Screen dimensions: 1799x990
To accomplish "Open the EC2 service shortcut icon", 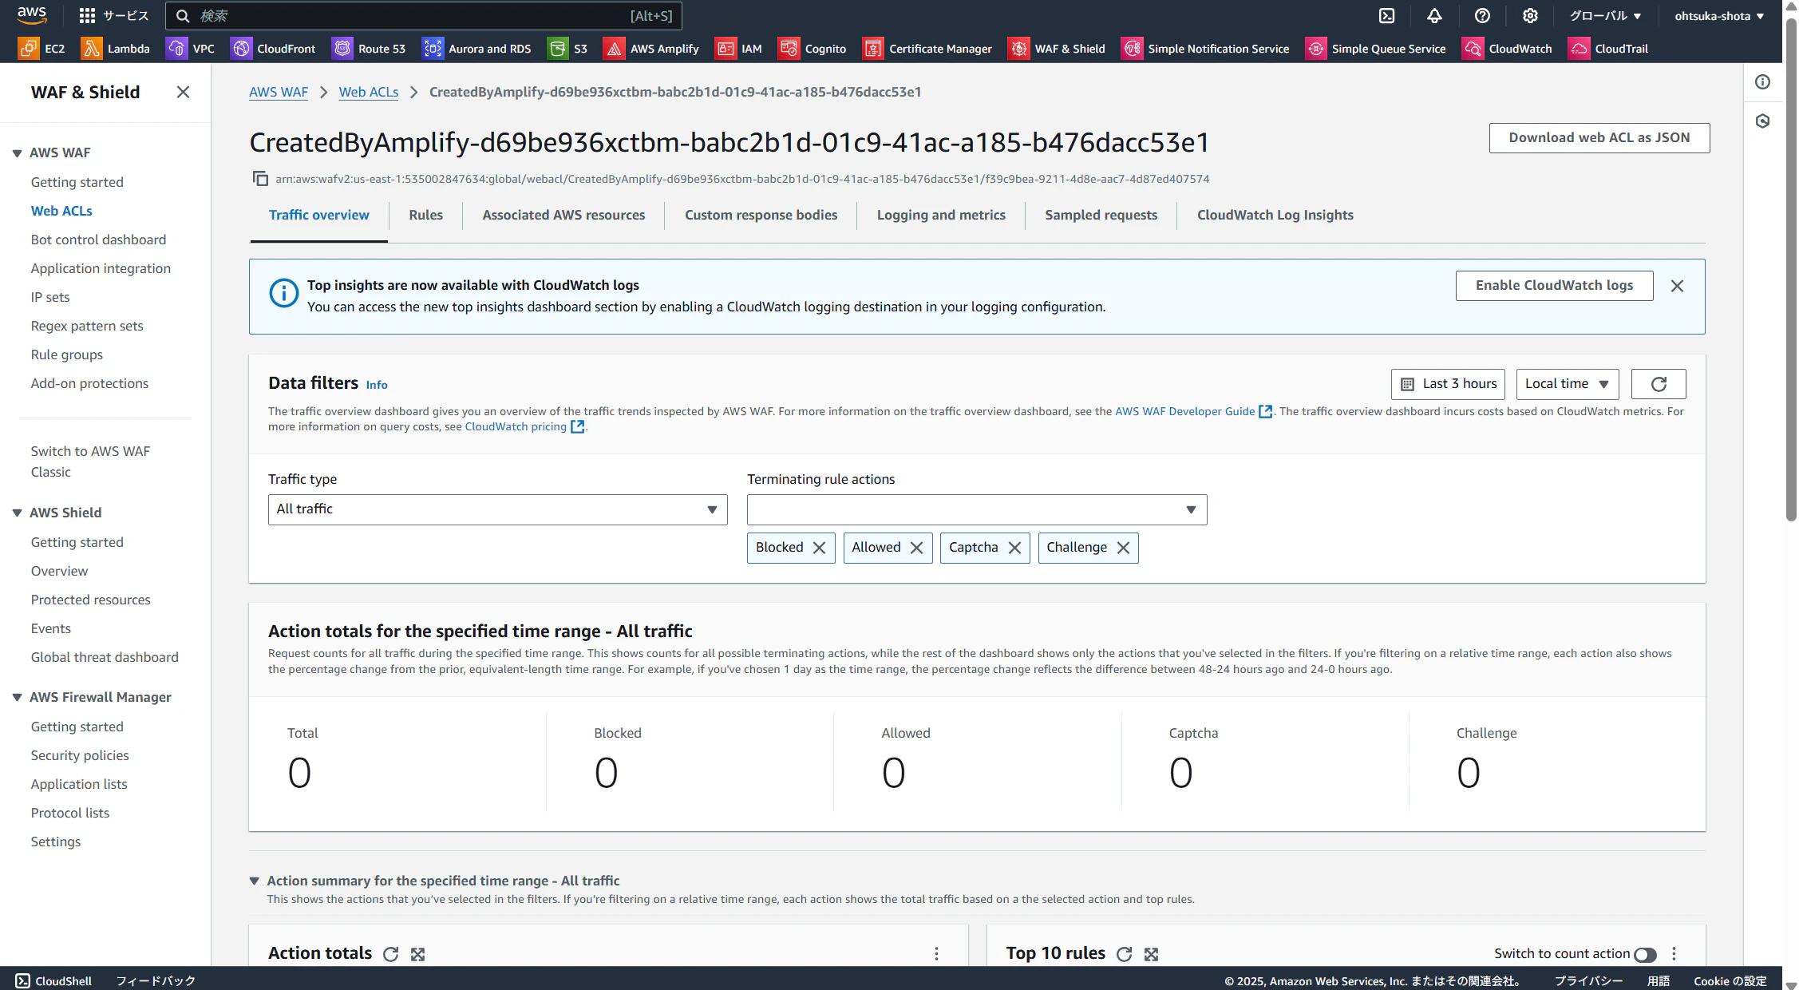I will coord(28,49).
